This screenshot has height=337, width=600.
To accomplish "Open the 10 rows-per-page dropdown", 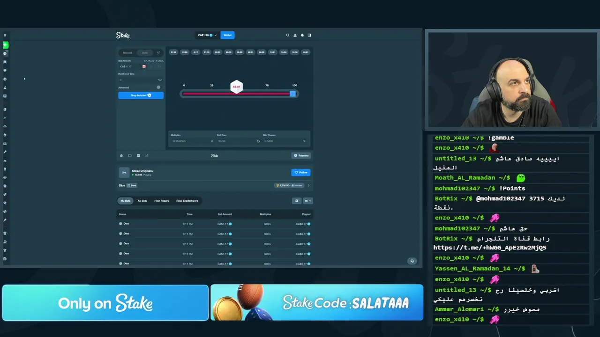I will [x=307, y=201].
